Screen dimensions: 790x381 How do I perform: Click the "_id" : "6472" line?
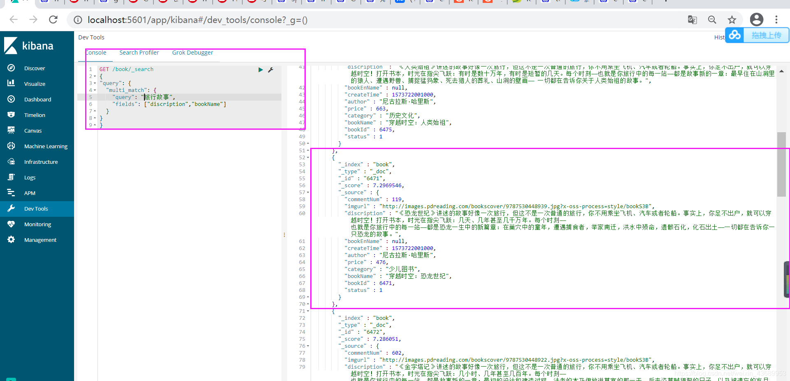tap(362, 332)
